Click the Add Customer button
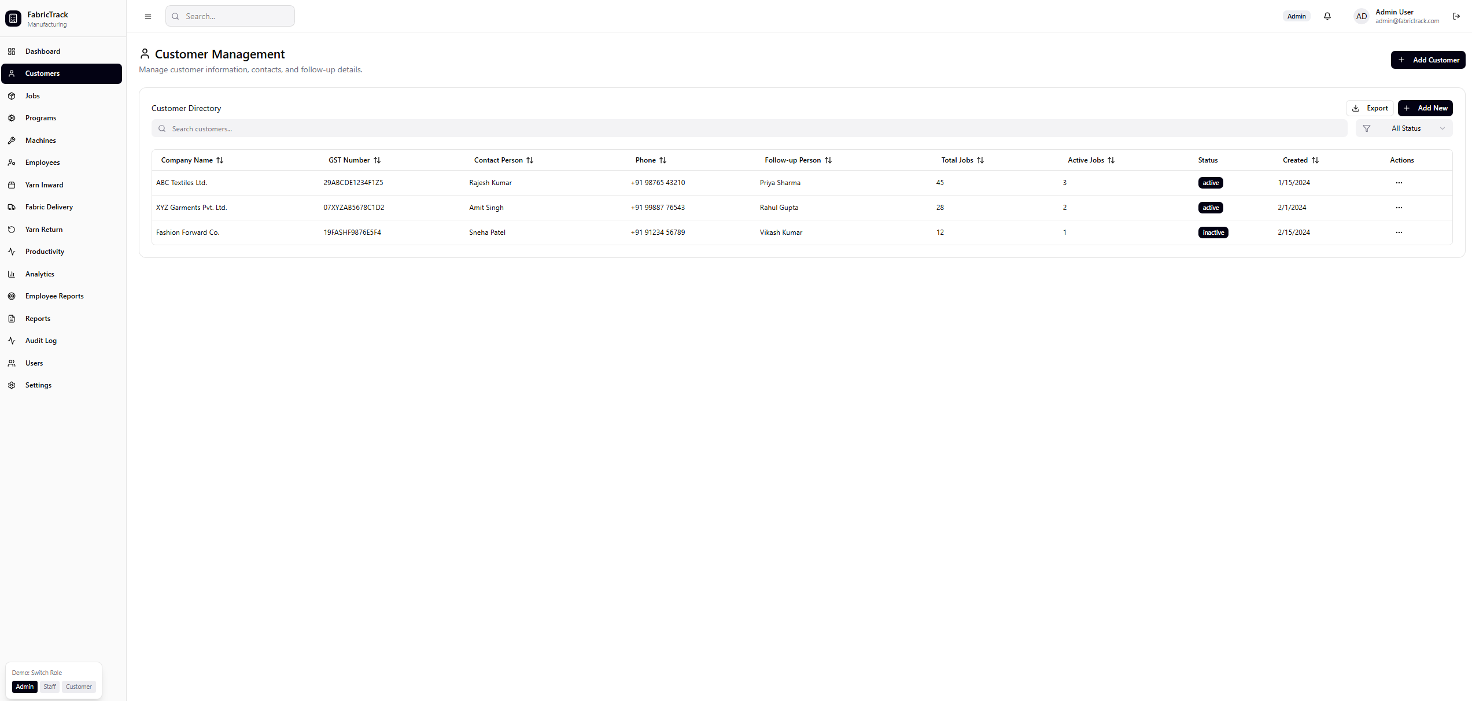The height and width of the screenshot is (701, 1472). coord(1428,60)
